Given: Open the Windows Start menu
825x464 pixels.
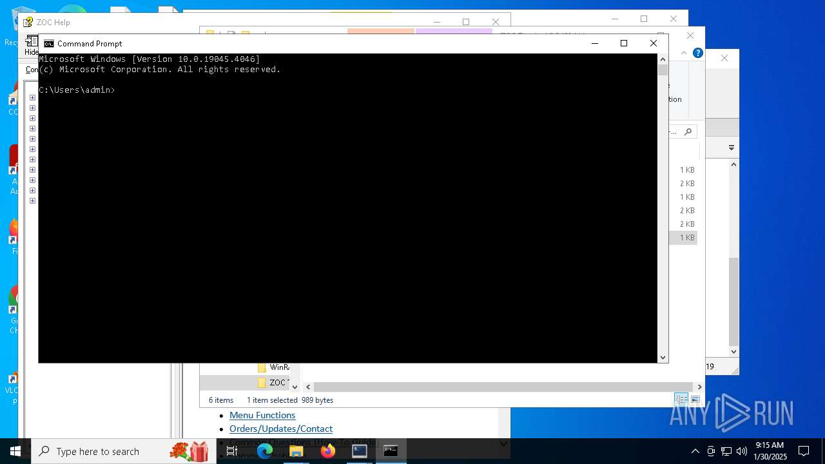Looking at the screenshot, I should click(15, 451).
